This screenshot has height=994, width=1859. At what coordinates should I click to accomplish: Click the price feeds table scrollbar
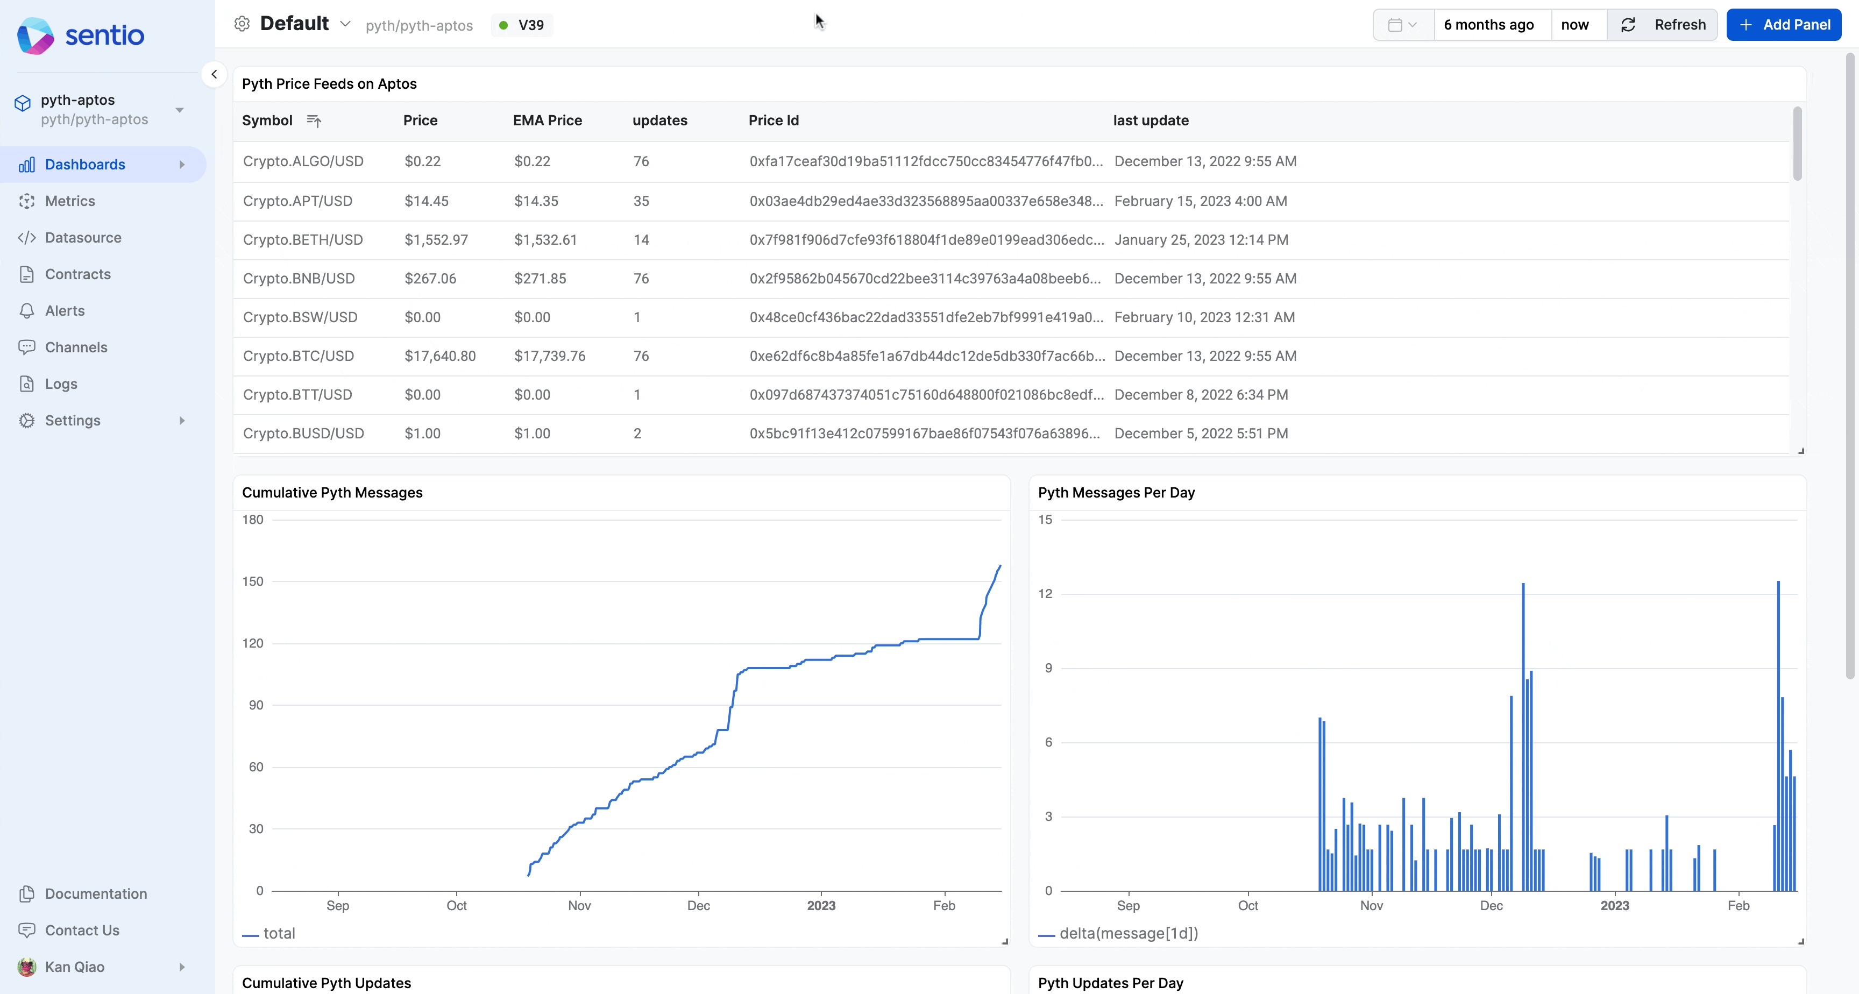(x=1797, y=144)
